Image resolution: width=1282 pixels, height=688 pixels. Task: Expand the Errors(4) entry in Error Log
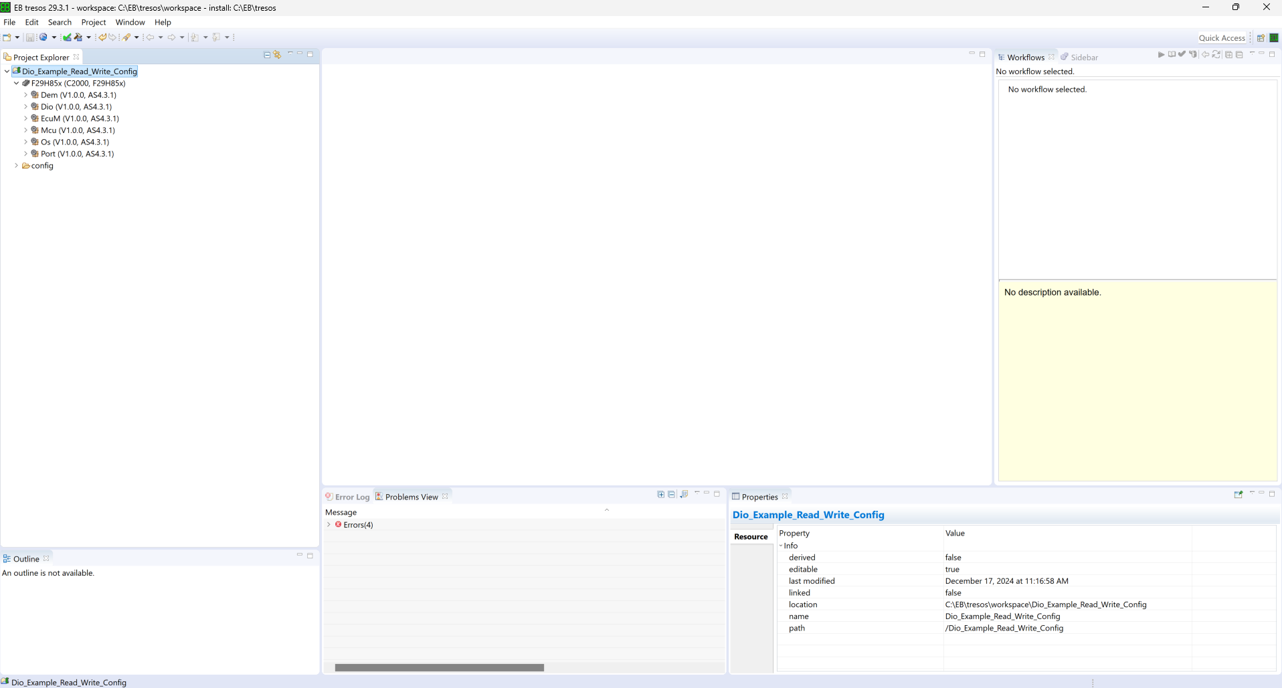(x=329, y=525)
